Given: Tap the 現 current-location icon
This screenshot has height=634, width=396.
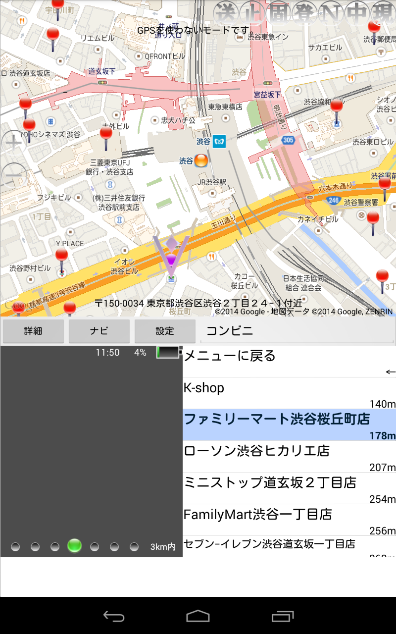Looking at the screenshot, I should [383, 13].
